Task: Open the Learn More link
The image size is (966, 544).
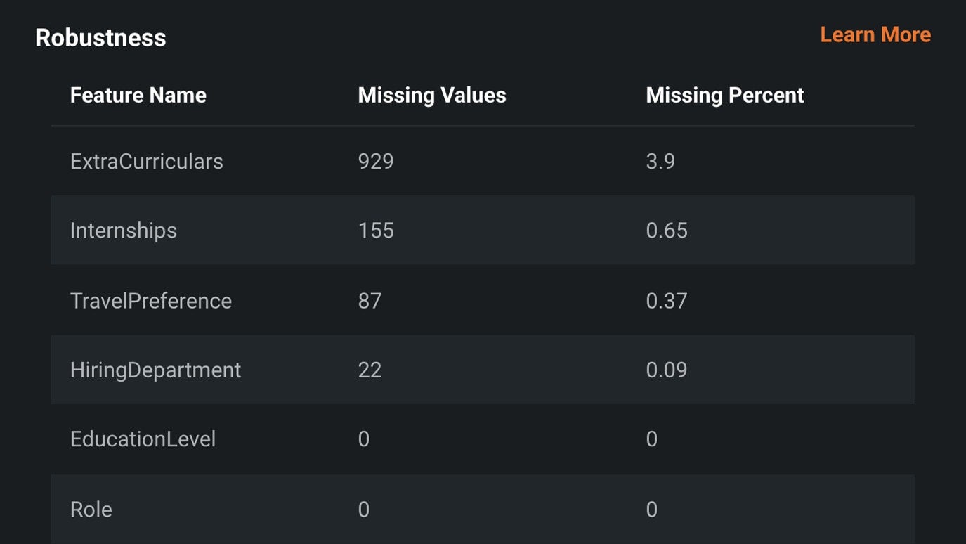Action: [875, 34]
